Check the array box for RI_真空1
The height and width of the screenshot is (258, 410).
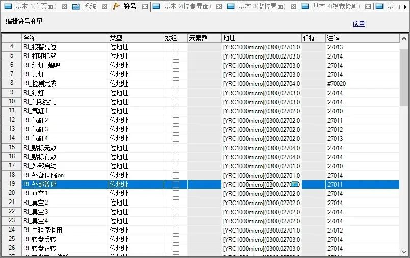tap(176, 193)
